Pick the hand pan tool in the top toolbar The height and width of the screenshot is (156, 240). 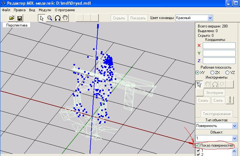[x=65, y=18]
